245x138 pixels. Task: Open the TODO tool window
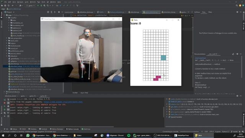tap(23, 129)
